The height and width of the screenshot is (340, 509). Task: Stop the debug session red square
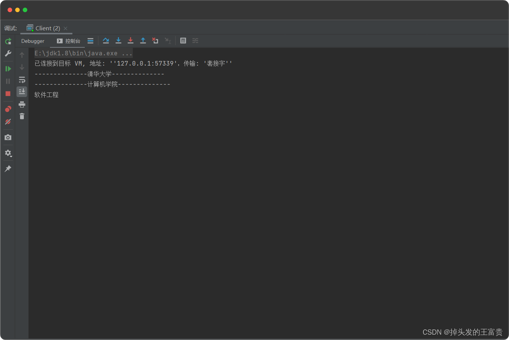[x=8, y=94]
